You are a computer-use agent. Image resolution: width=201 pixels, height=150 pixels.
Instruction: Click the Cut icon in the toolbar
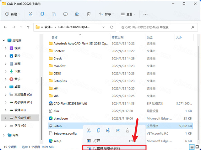point(30,14)
